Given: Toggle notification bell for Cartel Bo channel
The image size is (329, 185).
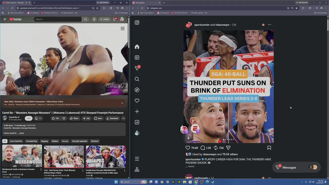Looking at the screenshot, I should tap(38, 118).
